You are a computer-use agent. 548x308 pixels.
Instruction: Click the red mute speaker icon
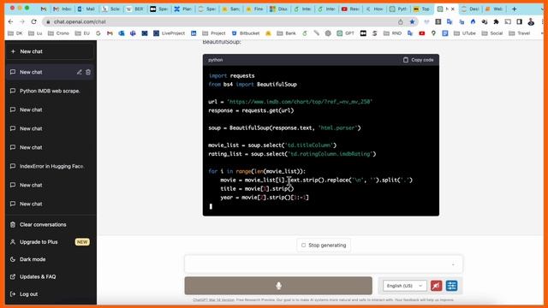point(436,286)
